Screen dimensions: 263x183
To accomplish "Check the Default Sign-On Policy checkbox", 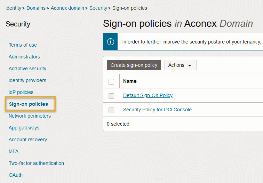I will pos(111,96).
